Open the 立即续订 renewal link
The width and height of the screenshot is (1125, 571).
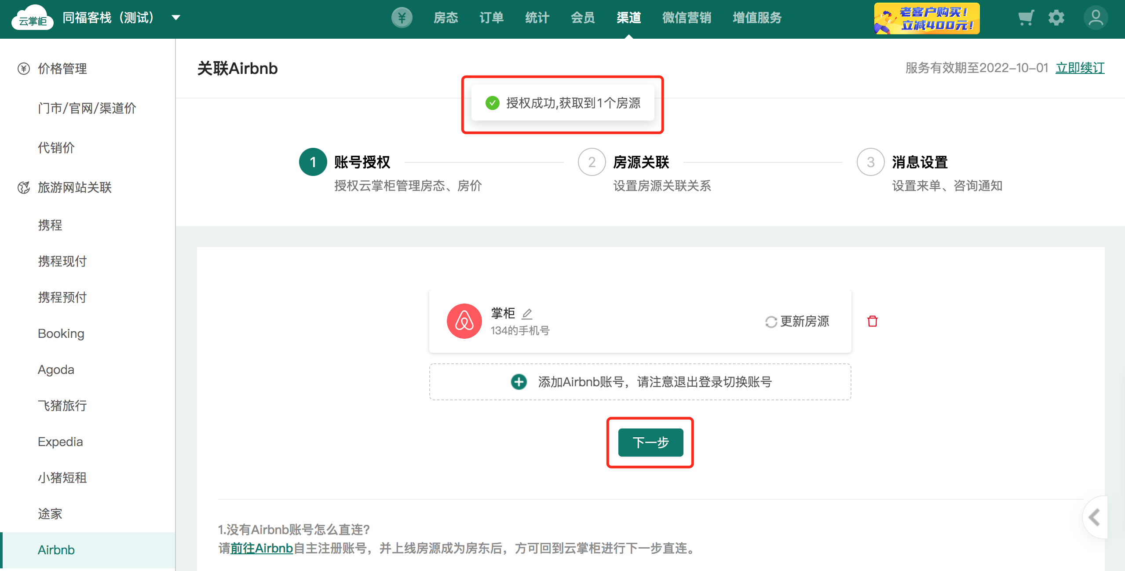1080,68
